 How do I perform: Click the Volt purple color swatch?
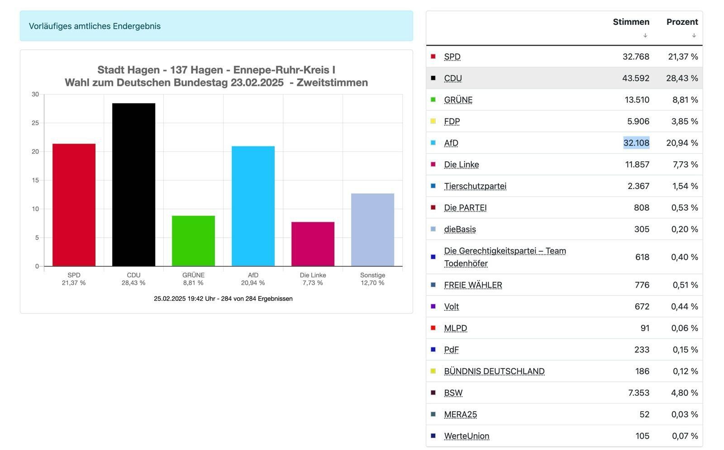tap(433, 307)
